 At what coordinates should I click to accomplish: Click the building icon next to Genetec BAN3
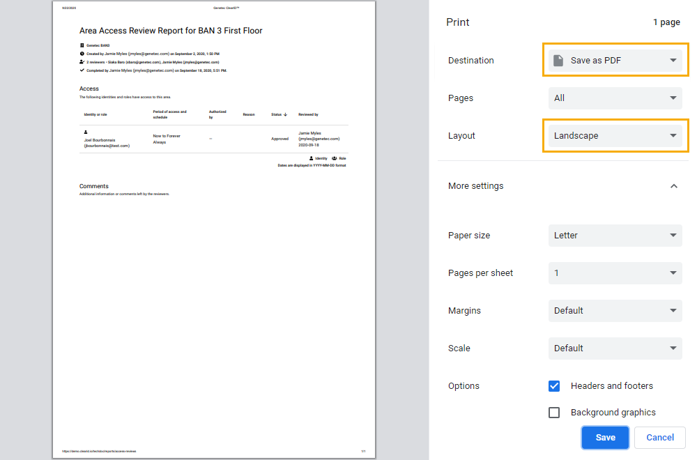click(83, 45)
